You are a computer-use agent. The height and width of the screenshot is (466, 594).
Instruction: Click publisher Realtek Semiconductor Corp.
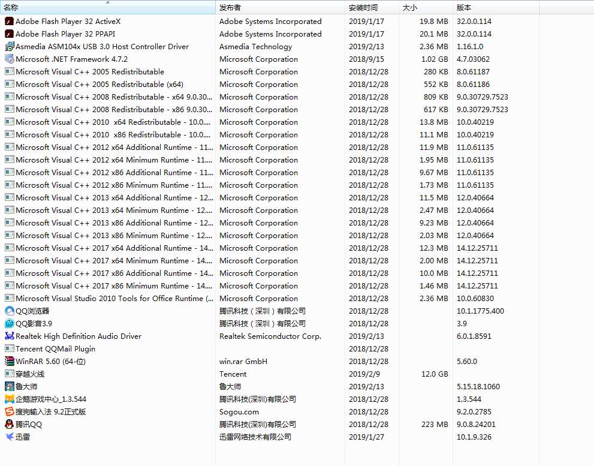(x=270, y=336)
